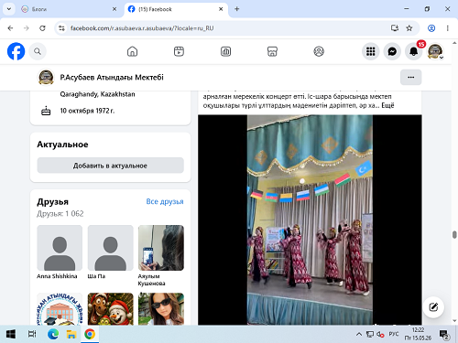Screen dimensions: 458x343
Task: Open Все друзья link
Action: 165,201
